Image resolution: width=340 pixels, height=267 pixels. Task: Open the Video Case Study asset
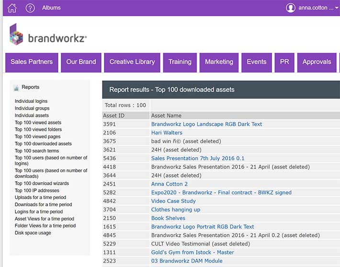(173, 201)
